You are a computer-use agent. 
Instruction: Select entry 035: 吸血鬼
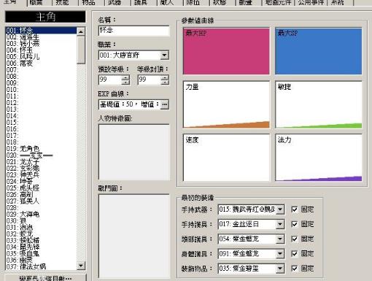click(41, 254)
